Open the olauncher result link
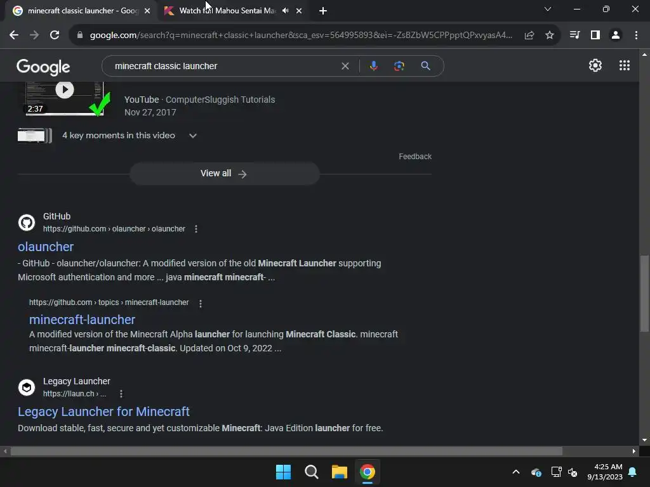The height and width of the screenshot is (487, 650). tap(46, 247)
